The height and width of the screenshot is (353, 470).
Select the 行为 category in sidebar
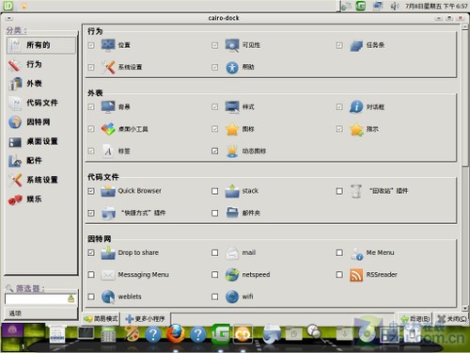[x=41, y=65]
